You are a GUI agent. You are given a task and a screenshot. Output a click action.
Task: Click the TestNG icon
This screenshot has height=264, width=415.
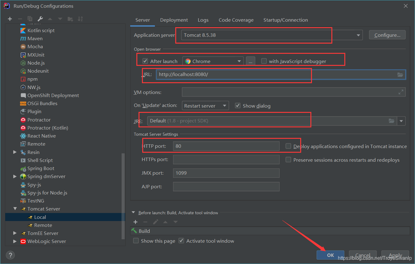pos(23,201)
